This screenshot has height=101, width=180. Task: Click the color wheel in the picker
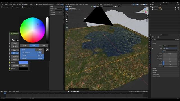pos(33,30)
